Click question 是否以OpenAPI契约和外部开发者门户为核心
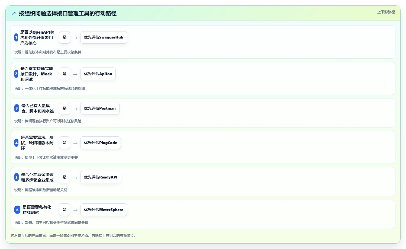 [37, 37]
